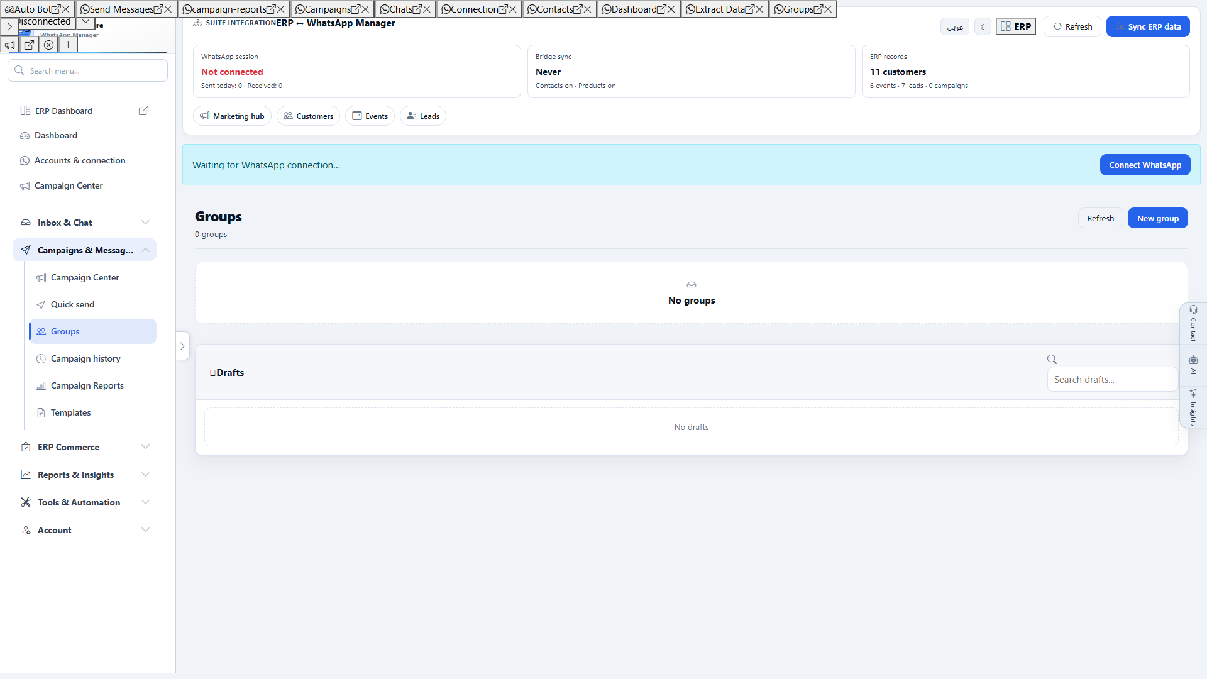The image size is (1207, 679).
Task: Click the pop-out icon in the small toolbar
Action: tap(30, 45)
